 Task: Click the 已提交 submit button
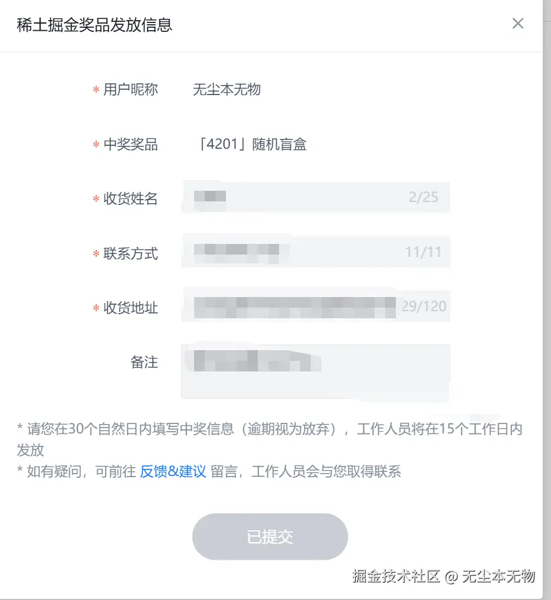(270, 536)
